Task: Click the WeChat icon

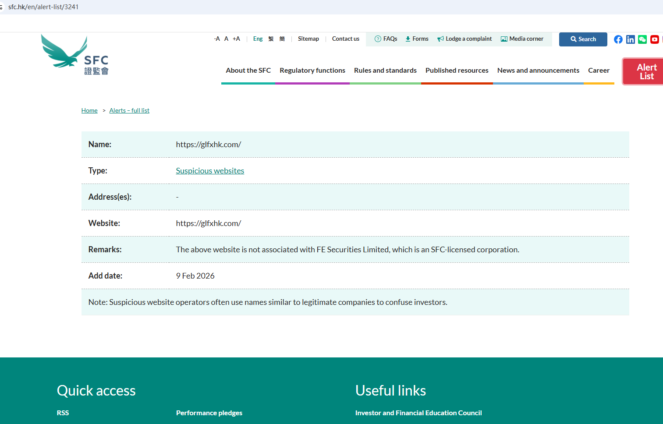Action: [x=642, y=39]
